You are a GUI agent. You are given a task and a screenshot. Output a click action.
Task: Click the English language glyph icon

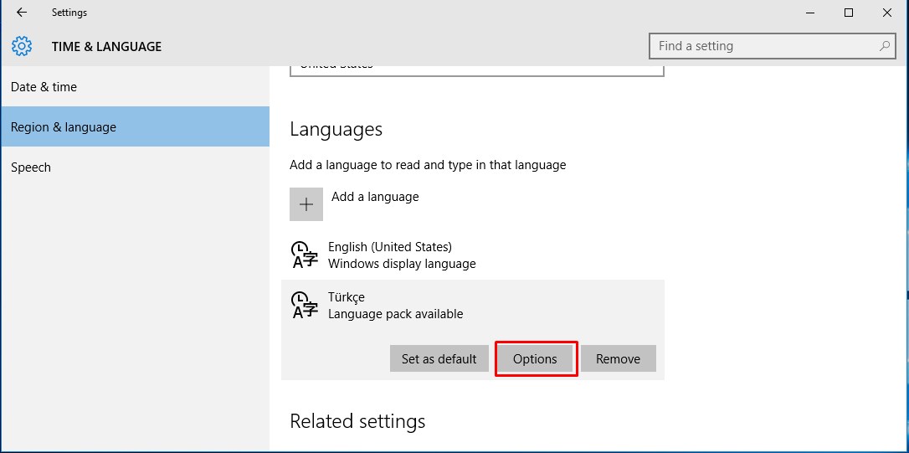click(304, 255)
